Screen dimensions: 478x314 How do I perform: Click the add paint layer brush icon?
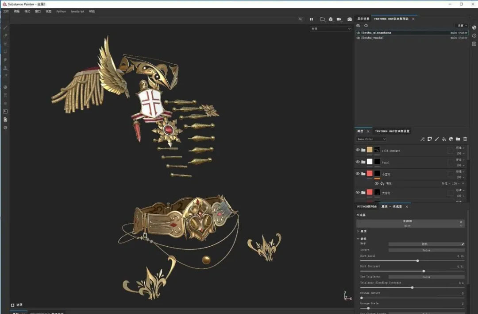tap(437, 139)
